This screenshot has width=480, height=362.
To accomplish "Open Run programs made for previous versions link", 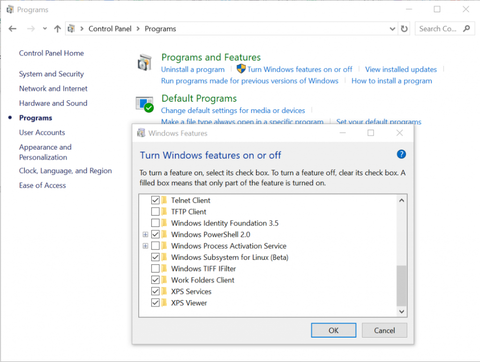I will [x=250, y=81].
